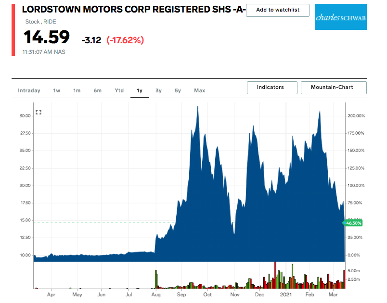Viewport: 387px width, 303px height.
Task: Click the Apr label on date axis
Action: [x=51, y=295]
